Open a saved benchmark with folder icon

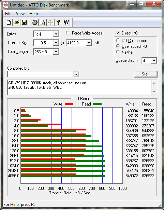pyautogui.click(x=16, y=22)
